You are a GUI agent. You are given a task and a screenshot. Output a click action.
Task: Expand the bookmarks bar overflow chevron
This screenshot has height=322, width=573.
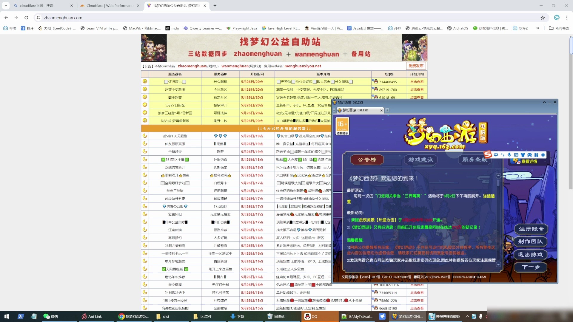(537, 28)
